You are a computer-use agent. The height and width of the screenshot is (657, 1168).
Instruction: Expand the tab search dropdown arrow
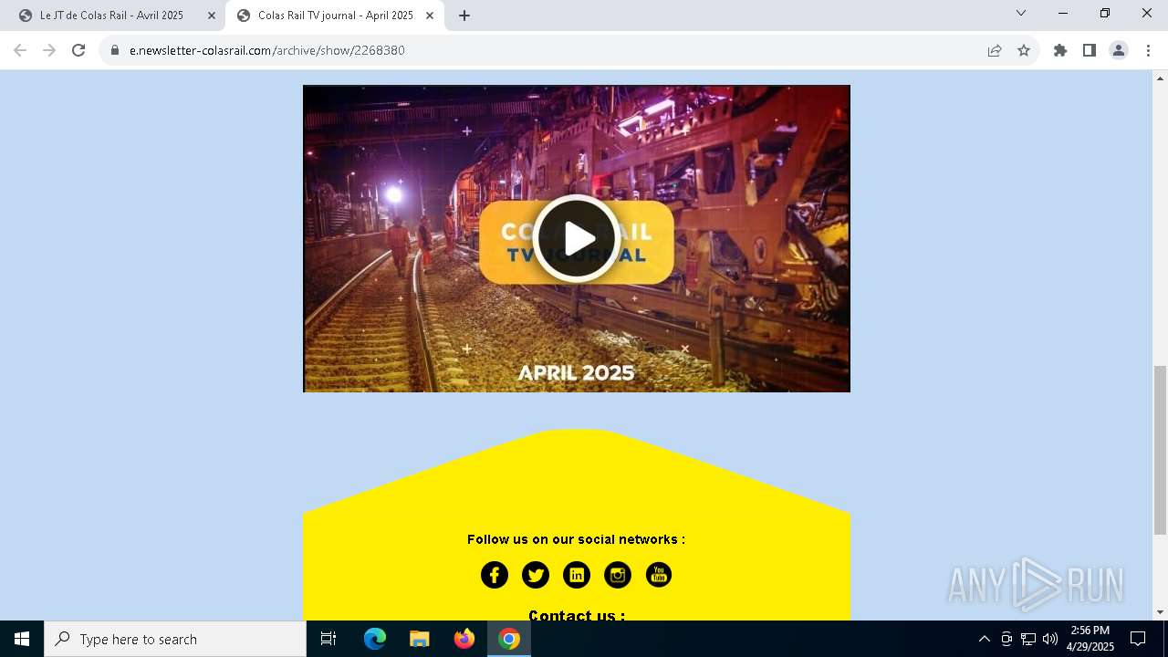coord(1021,14)
